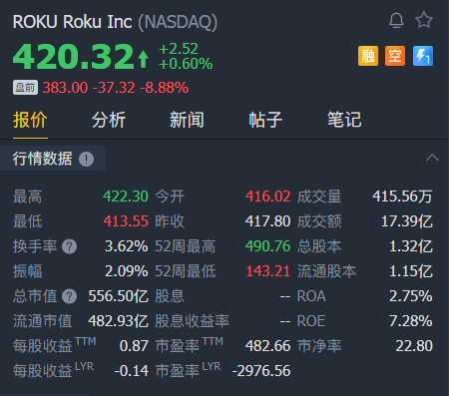
Task: Go to the 笔记 tab
Action: (x=344, y=120)
